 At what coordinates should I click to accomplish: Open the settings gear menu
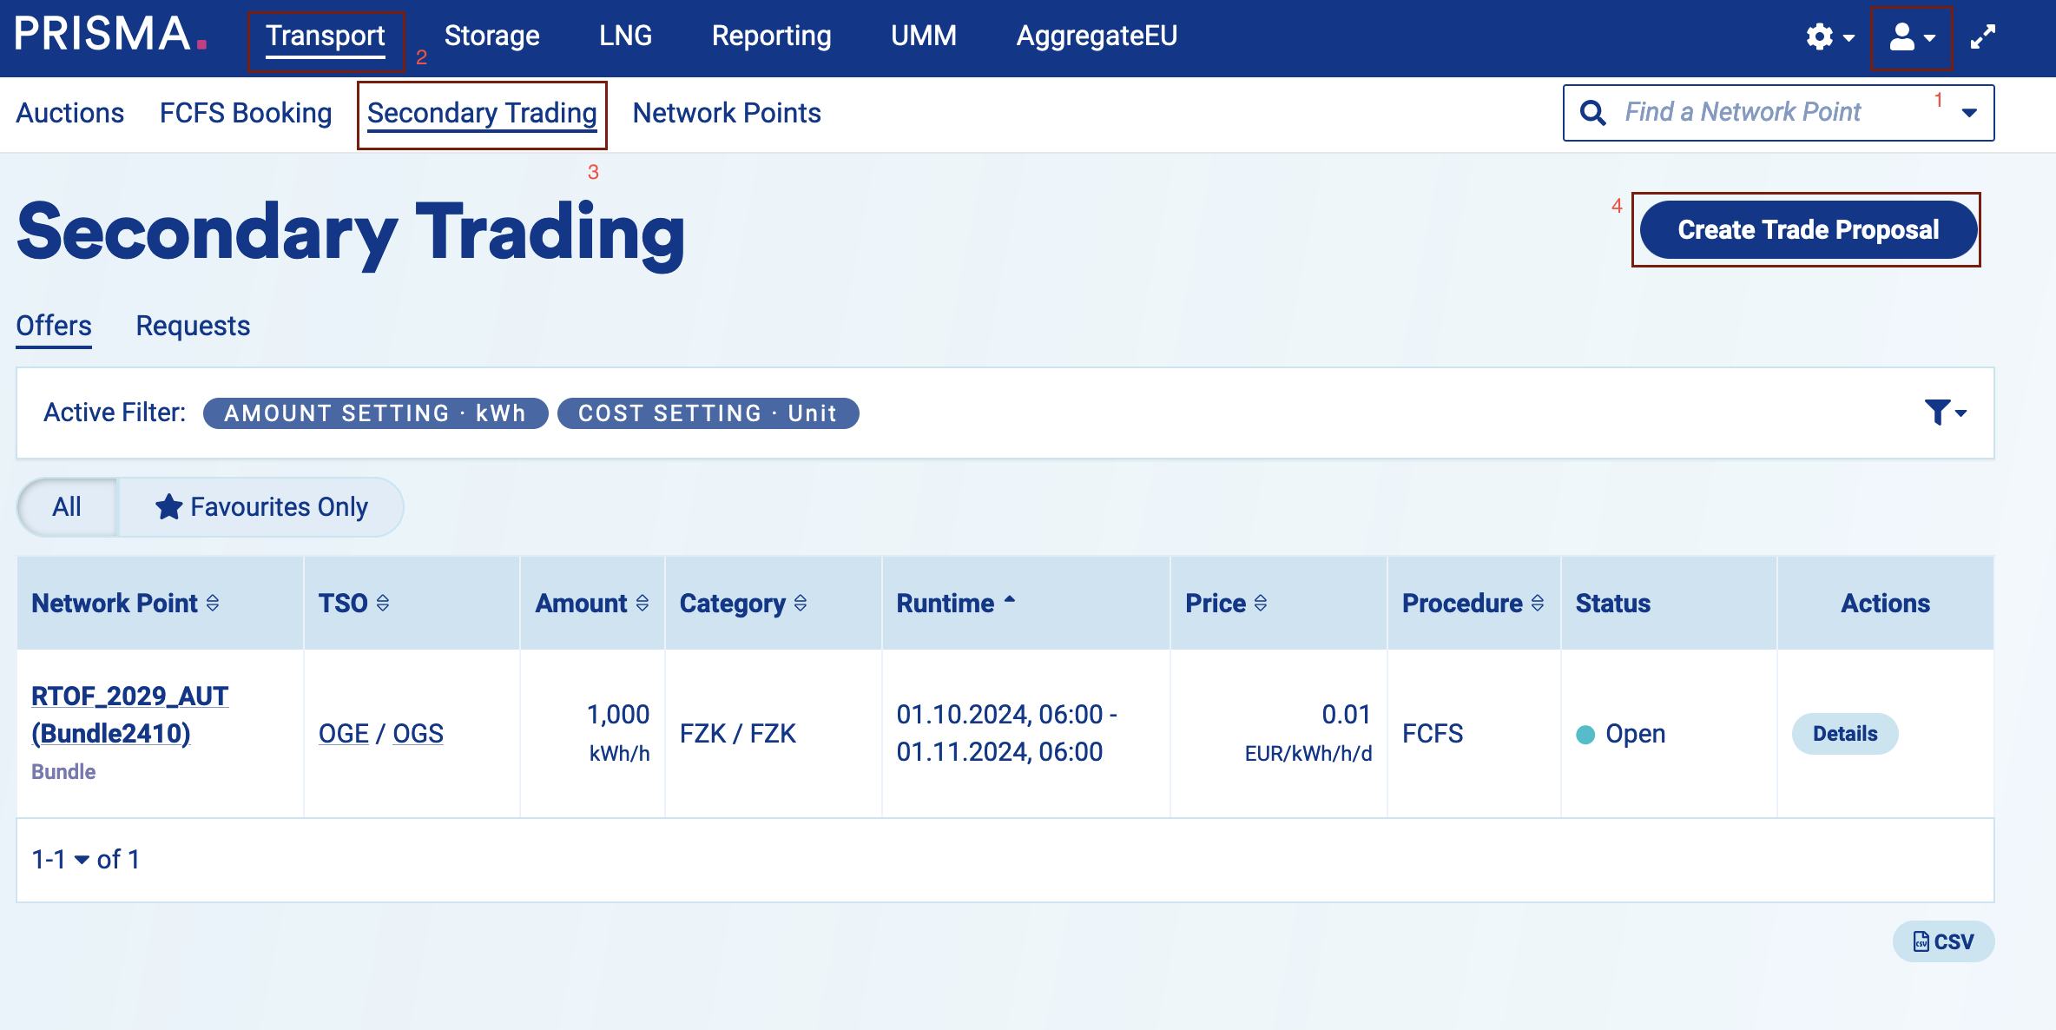click(1829, 36)
